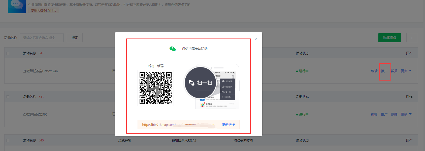Tick the checkbox for activity 543
The width and height of the screenshot is (425, 151).
8,97
